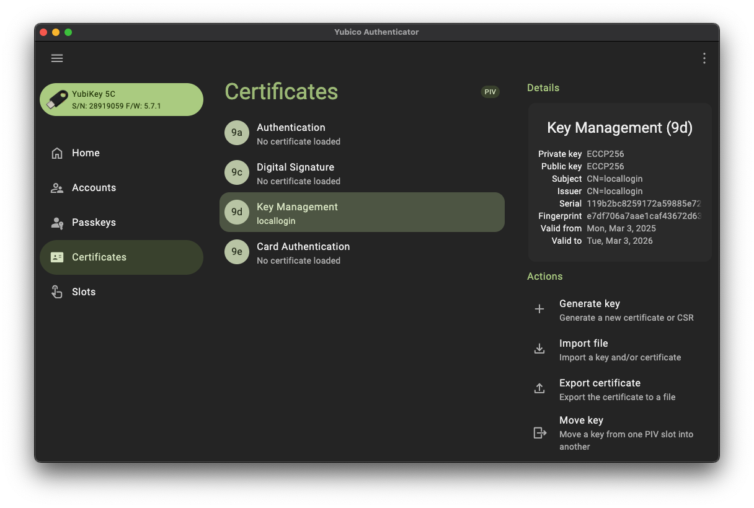Select the YubiKey 5C device card
The image size is (754, 508).
pyautogui.click(x=122, y=100)
